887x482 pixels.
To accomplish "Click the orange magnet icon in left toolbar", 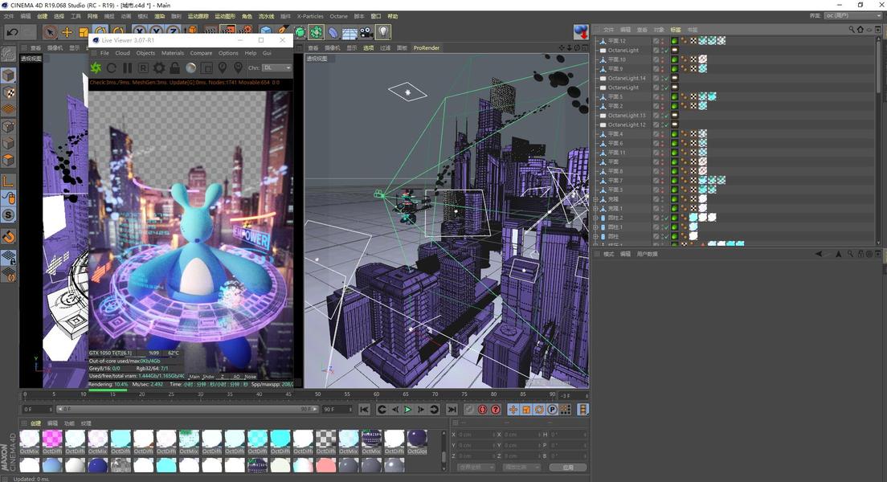I will 8,236.
